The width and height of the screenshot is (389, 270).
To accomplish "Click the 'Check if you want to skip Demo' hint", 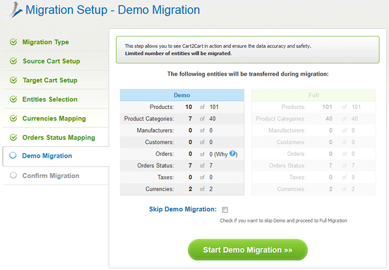I will tap(284, 220).
